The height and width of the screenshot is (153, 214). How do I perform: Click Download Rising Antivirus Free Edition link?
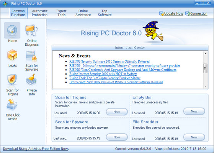pyautogui.click(x=36, y=149)
